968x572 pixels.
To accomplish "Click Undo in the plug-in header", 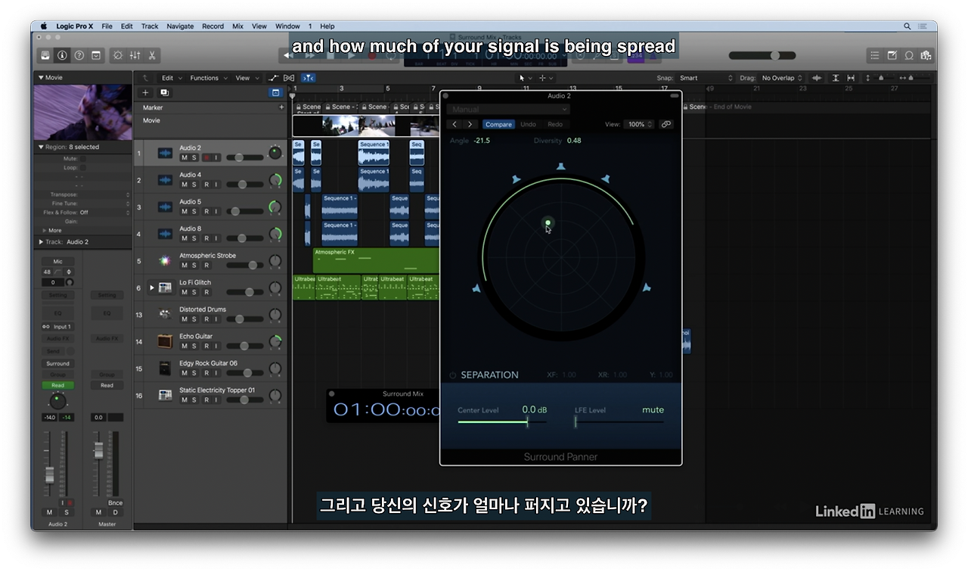I will (x=529, y=124).
